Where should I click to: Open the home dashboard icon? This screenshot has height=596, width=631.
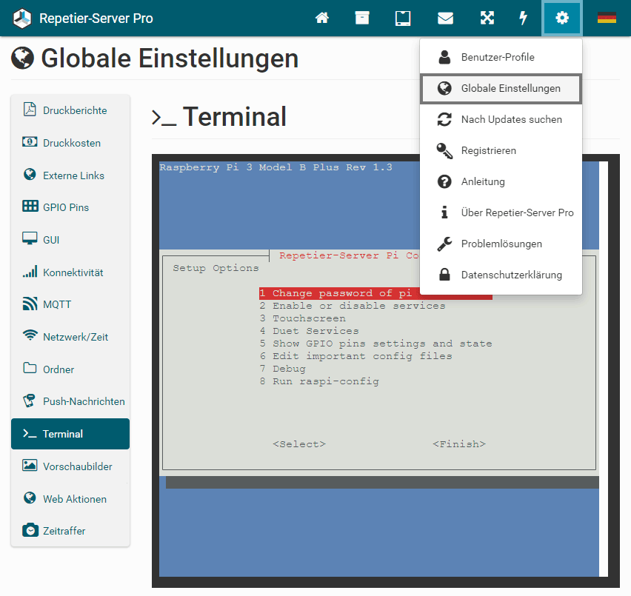pyautogui.click(x=322, y=18)
